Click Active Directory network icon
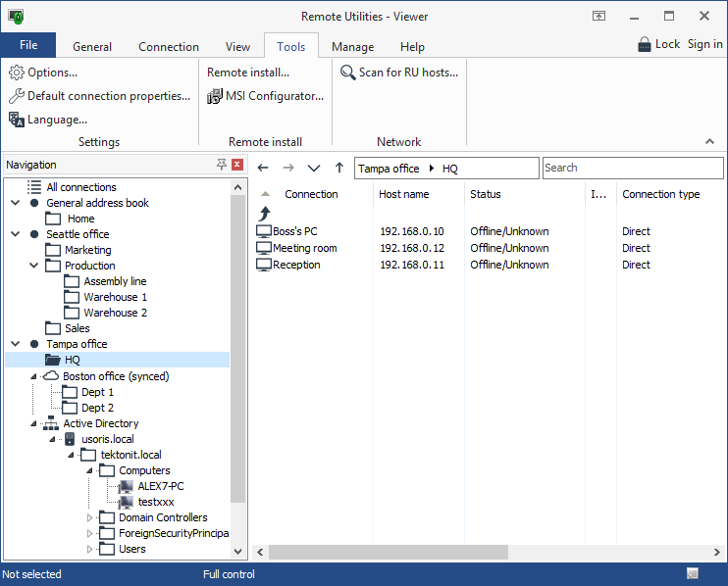728x586 pixels. 50,423
